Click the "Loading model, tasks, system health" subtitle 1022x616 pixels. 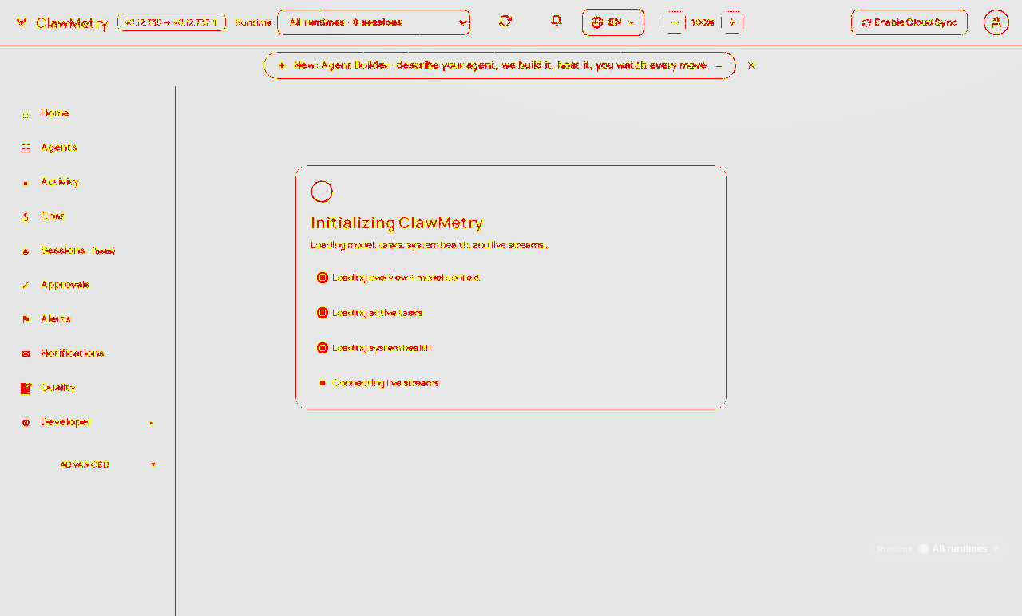click(x=430, y=245)
